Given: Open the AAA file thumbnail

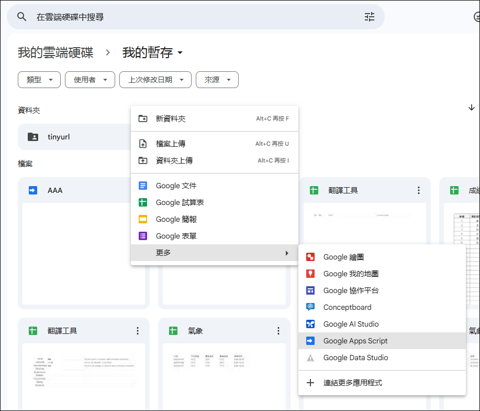Looking at the screenshot, I should [84, 253].
